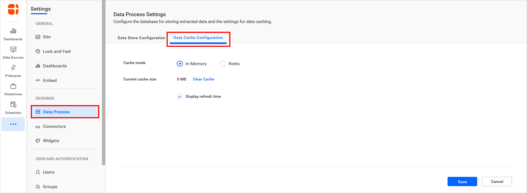527x193 pixels.
Task: Click the Look and Feel palette icon
Action: (x=38, y=51)
